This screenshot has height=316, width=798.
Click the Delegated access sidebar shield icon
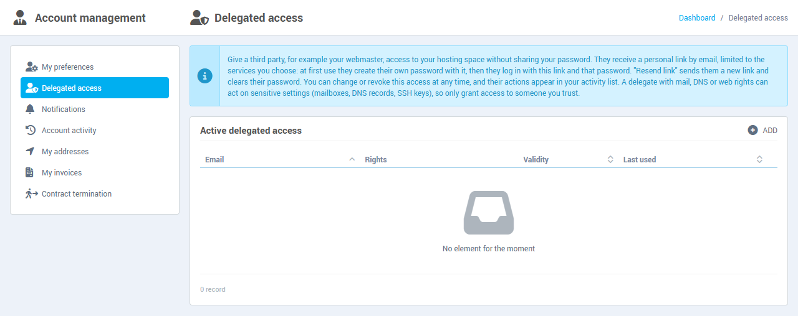[x=31, y=88]
